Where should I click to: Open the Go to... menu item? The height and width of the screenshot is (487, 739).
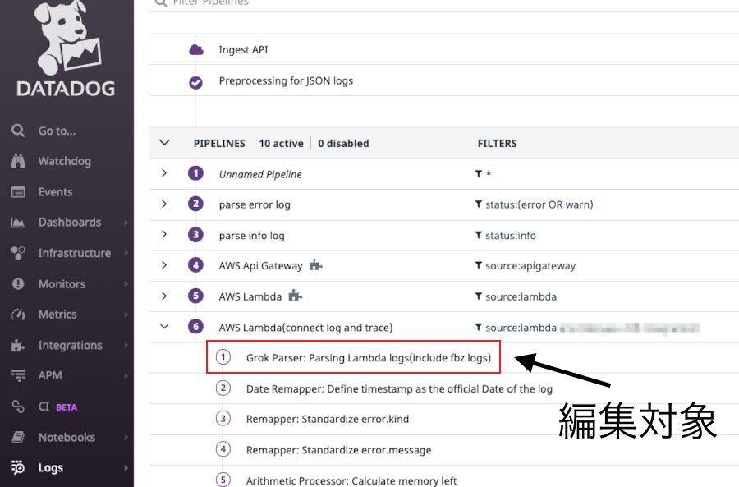click(x=18, y=131)
